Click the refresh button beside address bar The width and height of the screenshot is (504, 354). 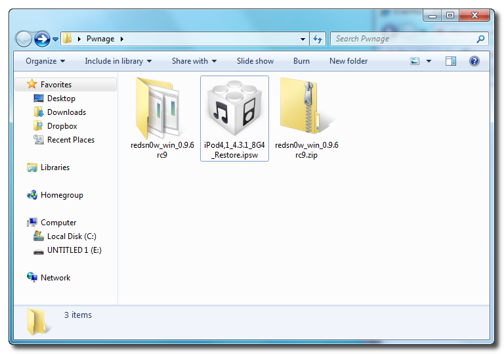tap(318, 39)
